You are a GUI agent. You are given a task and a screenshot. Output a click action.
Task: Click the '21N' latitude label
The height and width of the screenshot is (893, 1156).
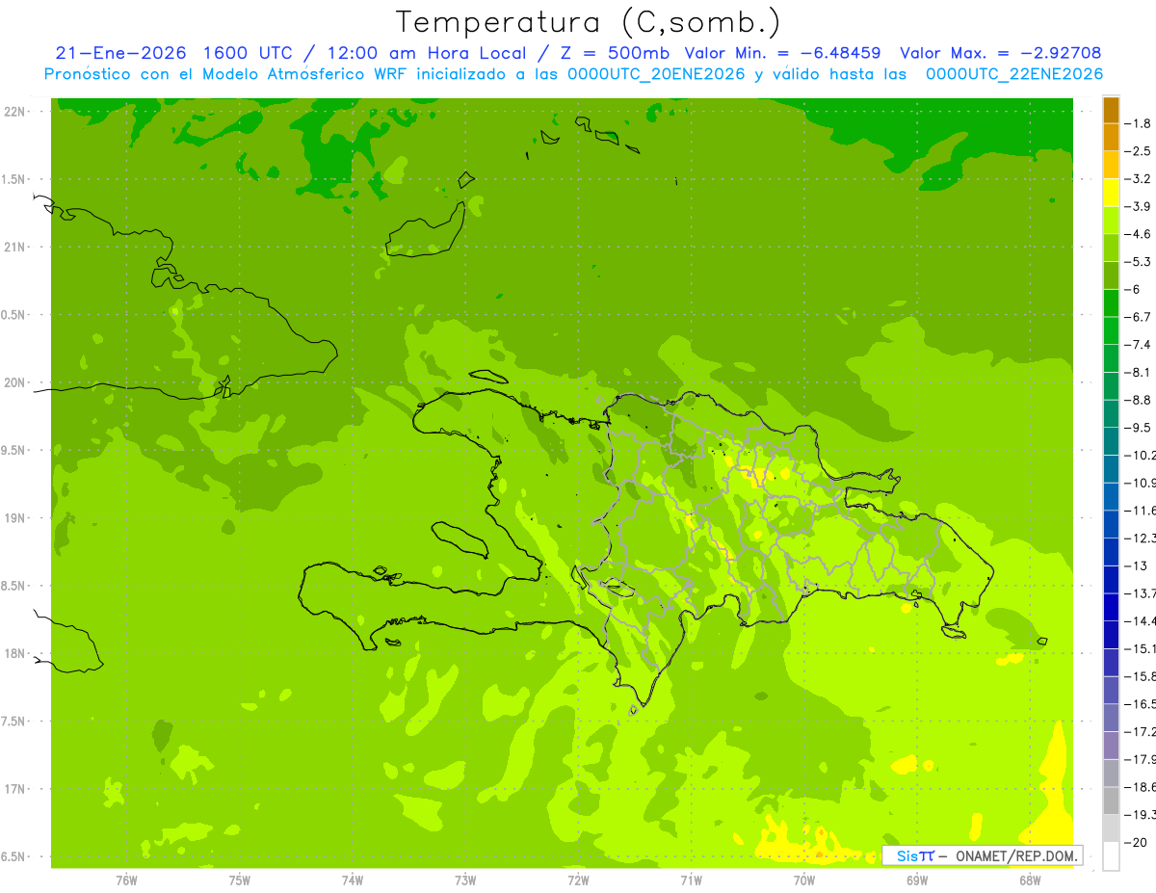14,248
